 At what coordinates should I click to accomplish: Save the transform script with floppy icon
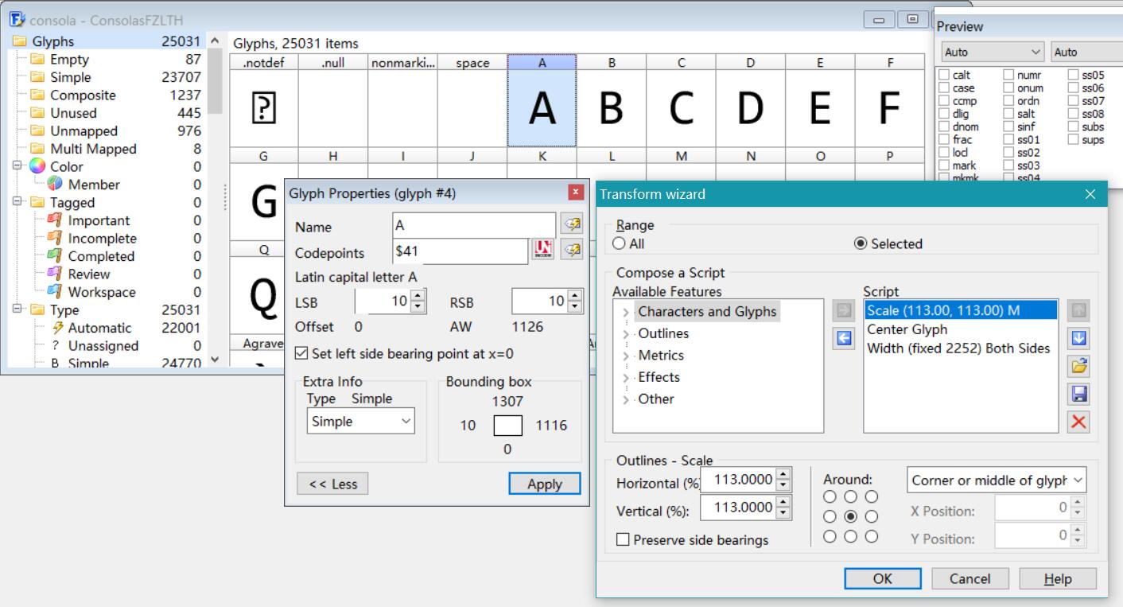coord(1079,393)
